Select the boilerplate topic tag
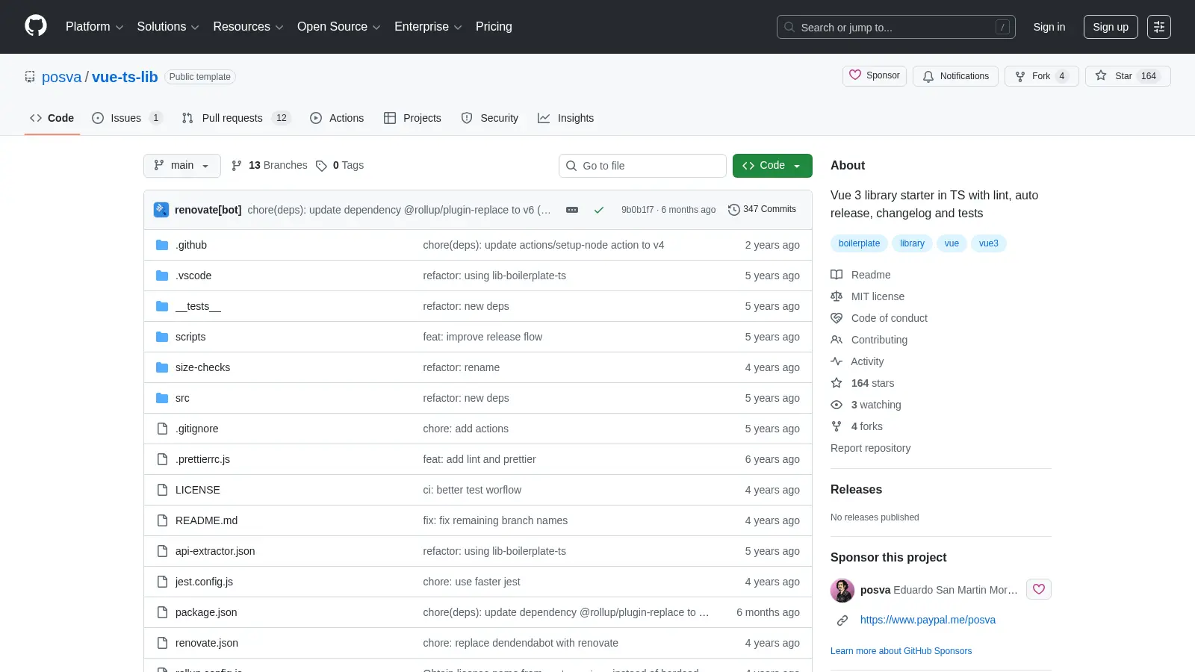 (859, 243)
